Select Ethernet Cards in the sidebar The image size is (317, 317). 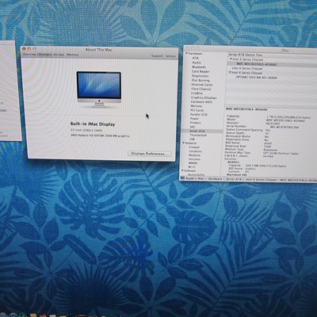(202, 85)
